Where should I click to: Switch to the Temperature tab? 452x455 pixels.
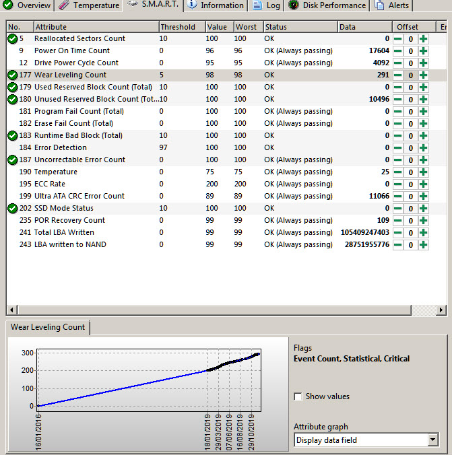89,5
